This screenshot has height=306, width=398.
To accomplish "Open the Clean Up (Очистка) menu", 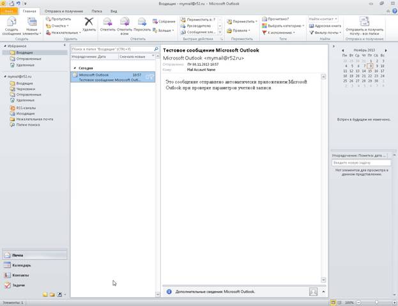I will 57,26.
